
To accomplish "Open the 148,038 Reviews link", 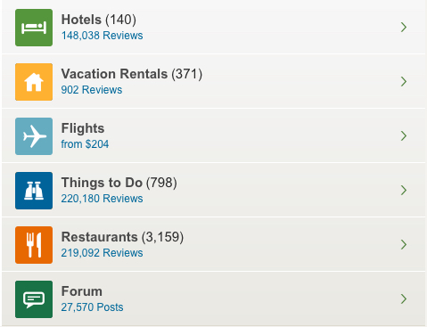I will 102,36.
